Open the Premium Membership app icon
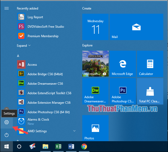Image resolution: width=168 pixels, height=152 pixels. [21, 36]
